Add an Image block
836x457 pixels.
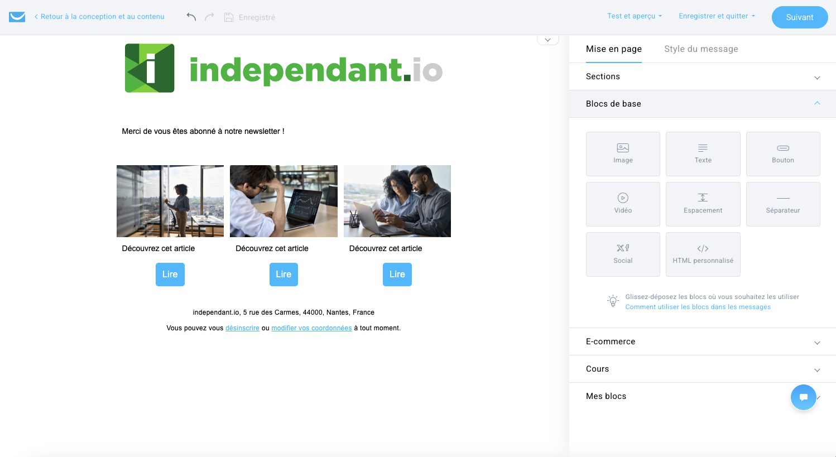[x=623, y=154]
